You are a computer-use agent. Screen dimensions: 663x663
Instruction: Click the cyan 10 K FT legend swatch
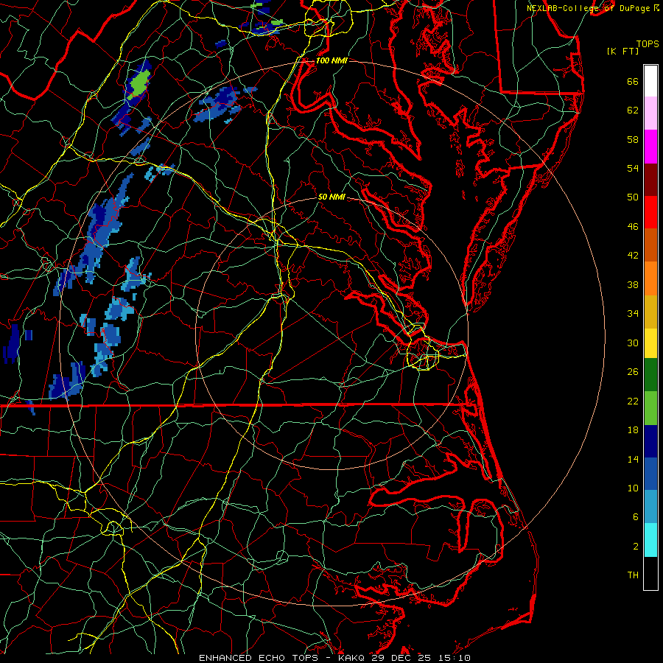(650, 541)
